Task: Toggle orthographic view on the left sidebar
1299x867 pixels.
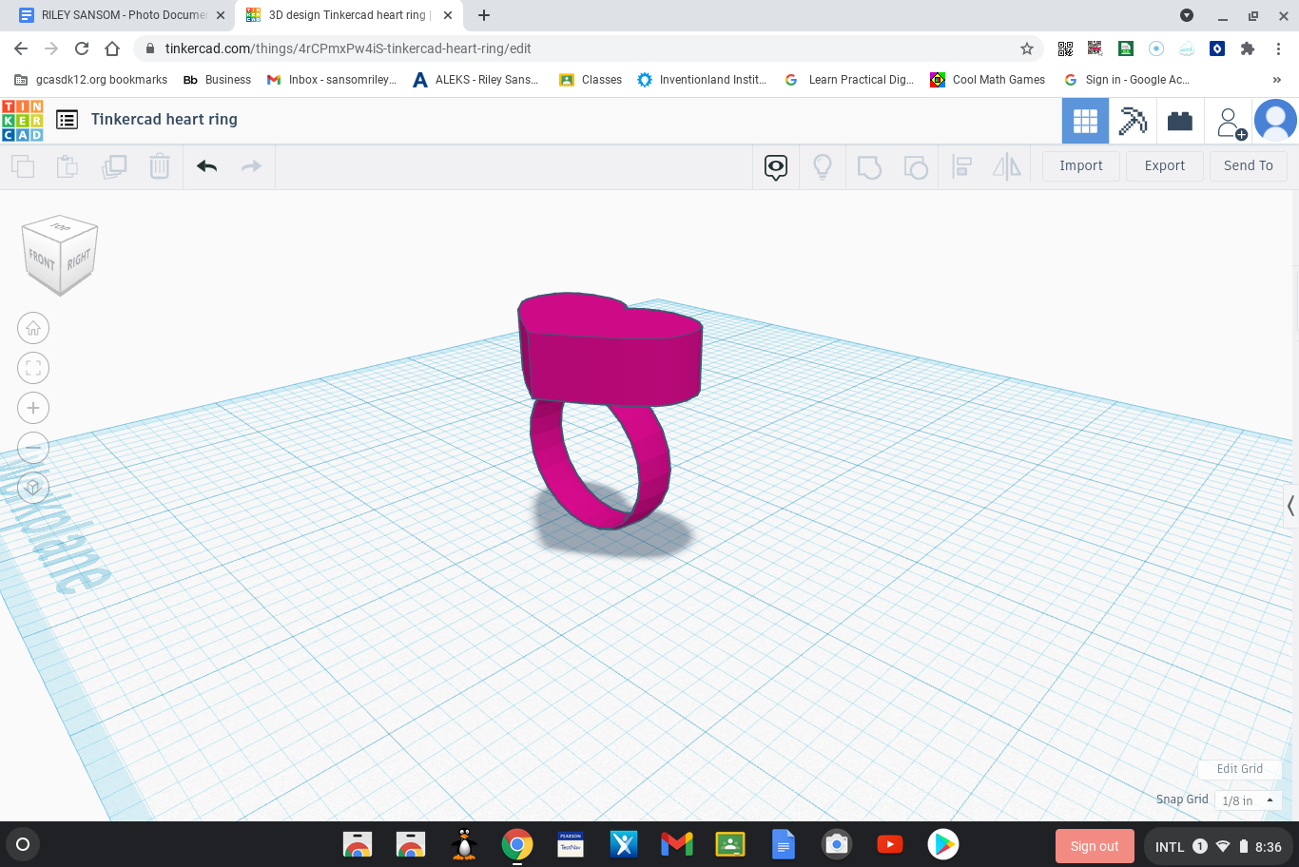Action: [x=33, y=487]
